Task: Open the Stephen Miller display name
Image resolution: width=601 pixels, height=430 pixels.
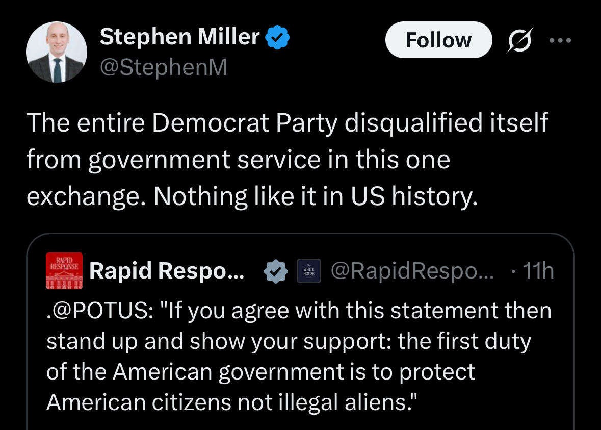Action: [x=180, y=37]
